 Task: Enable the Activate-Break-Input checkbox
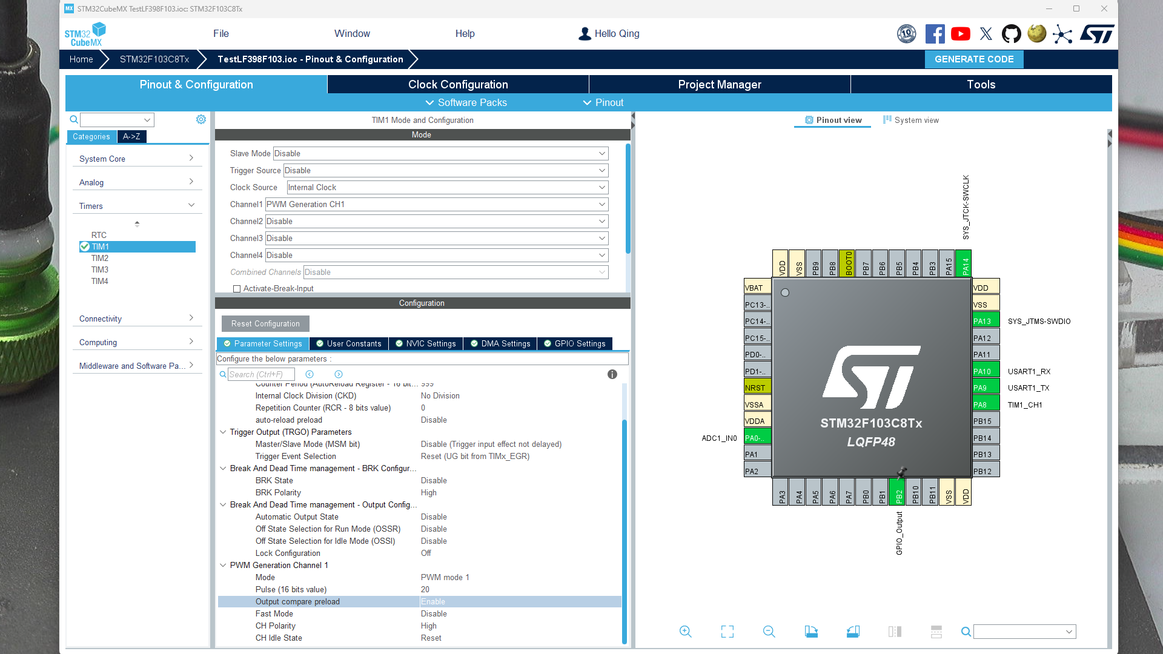237,289
